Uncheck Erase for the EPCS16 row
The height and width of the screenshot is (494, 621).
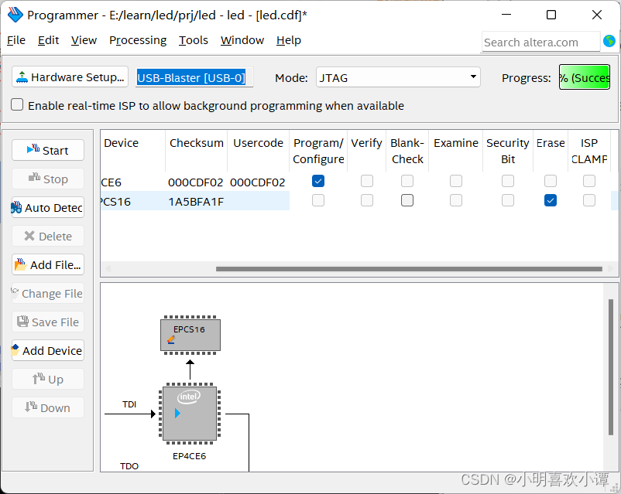(550, 200)
